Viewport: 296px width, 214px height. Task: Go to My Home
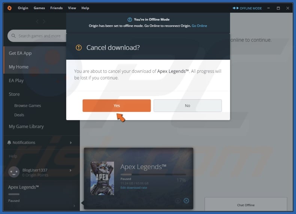35,67
